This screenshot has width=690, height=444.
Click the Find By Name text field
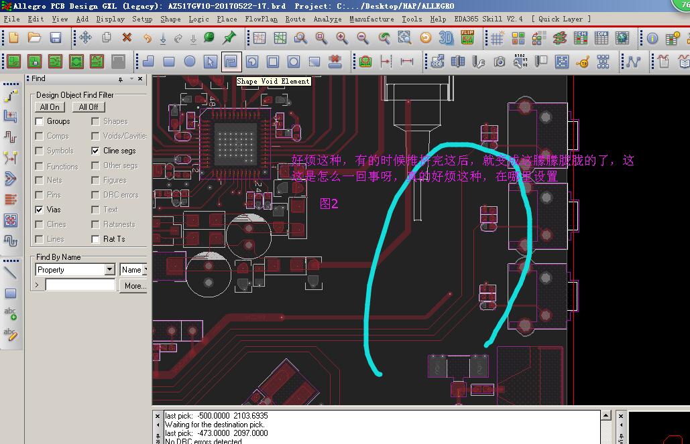(80, 285)
